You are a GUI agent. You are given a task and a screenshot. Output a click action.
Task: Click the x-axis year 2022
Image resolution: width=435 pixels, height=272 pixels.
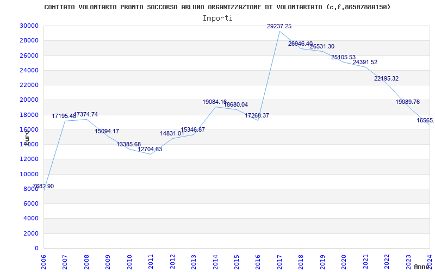point(387,262)
